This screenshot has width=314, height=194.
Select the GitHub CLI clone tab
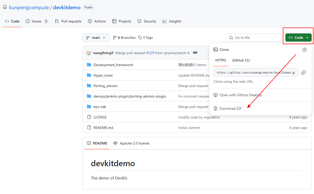(241, 60)
